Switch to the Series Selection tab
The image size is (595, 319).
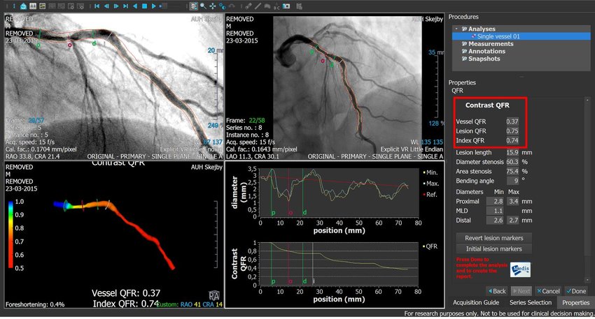pyautogui.click(x=530, y=302)
